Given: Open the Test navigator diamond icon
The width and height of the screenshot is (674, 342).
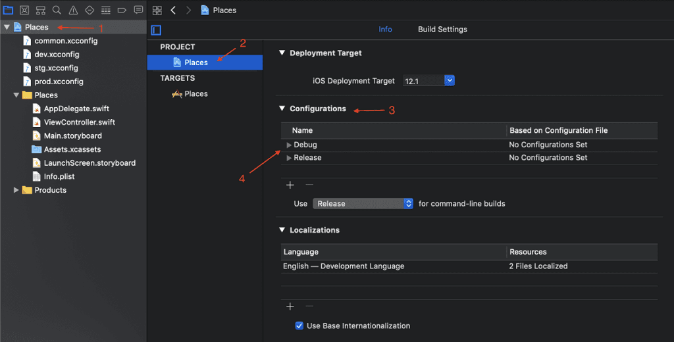Looking at the screenshot, I should [90, 10].
